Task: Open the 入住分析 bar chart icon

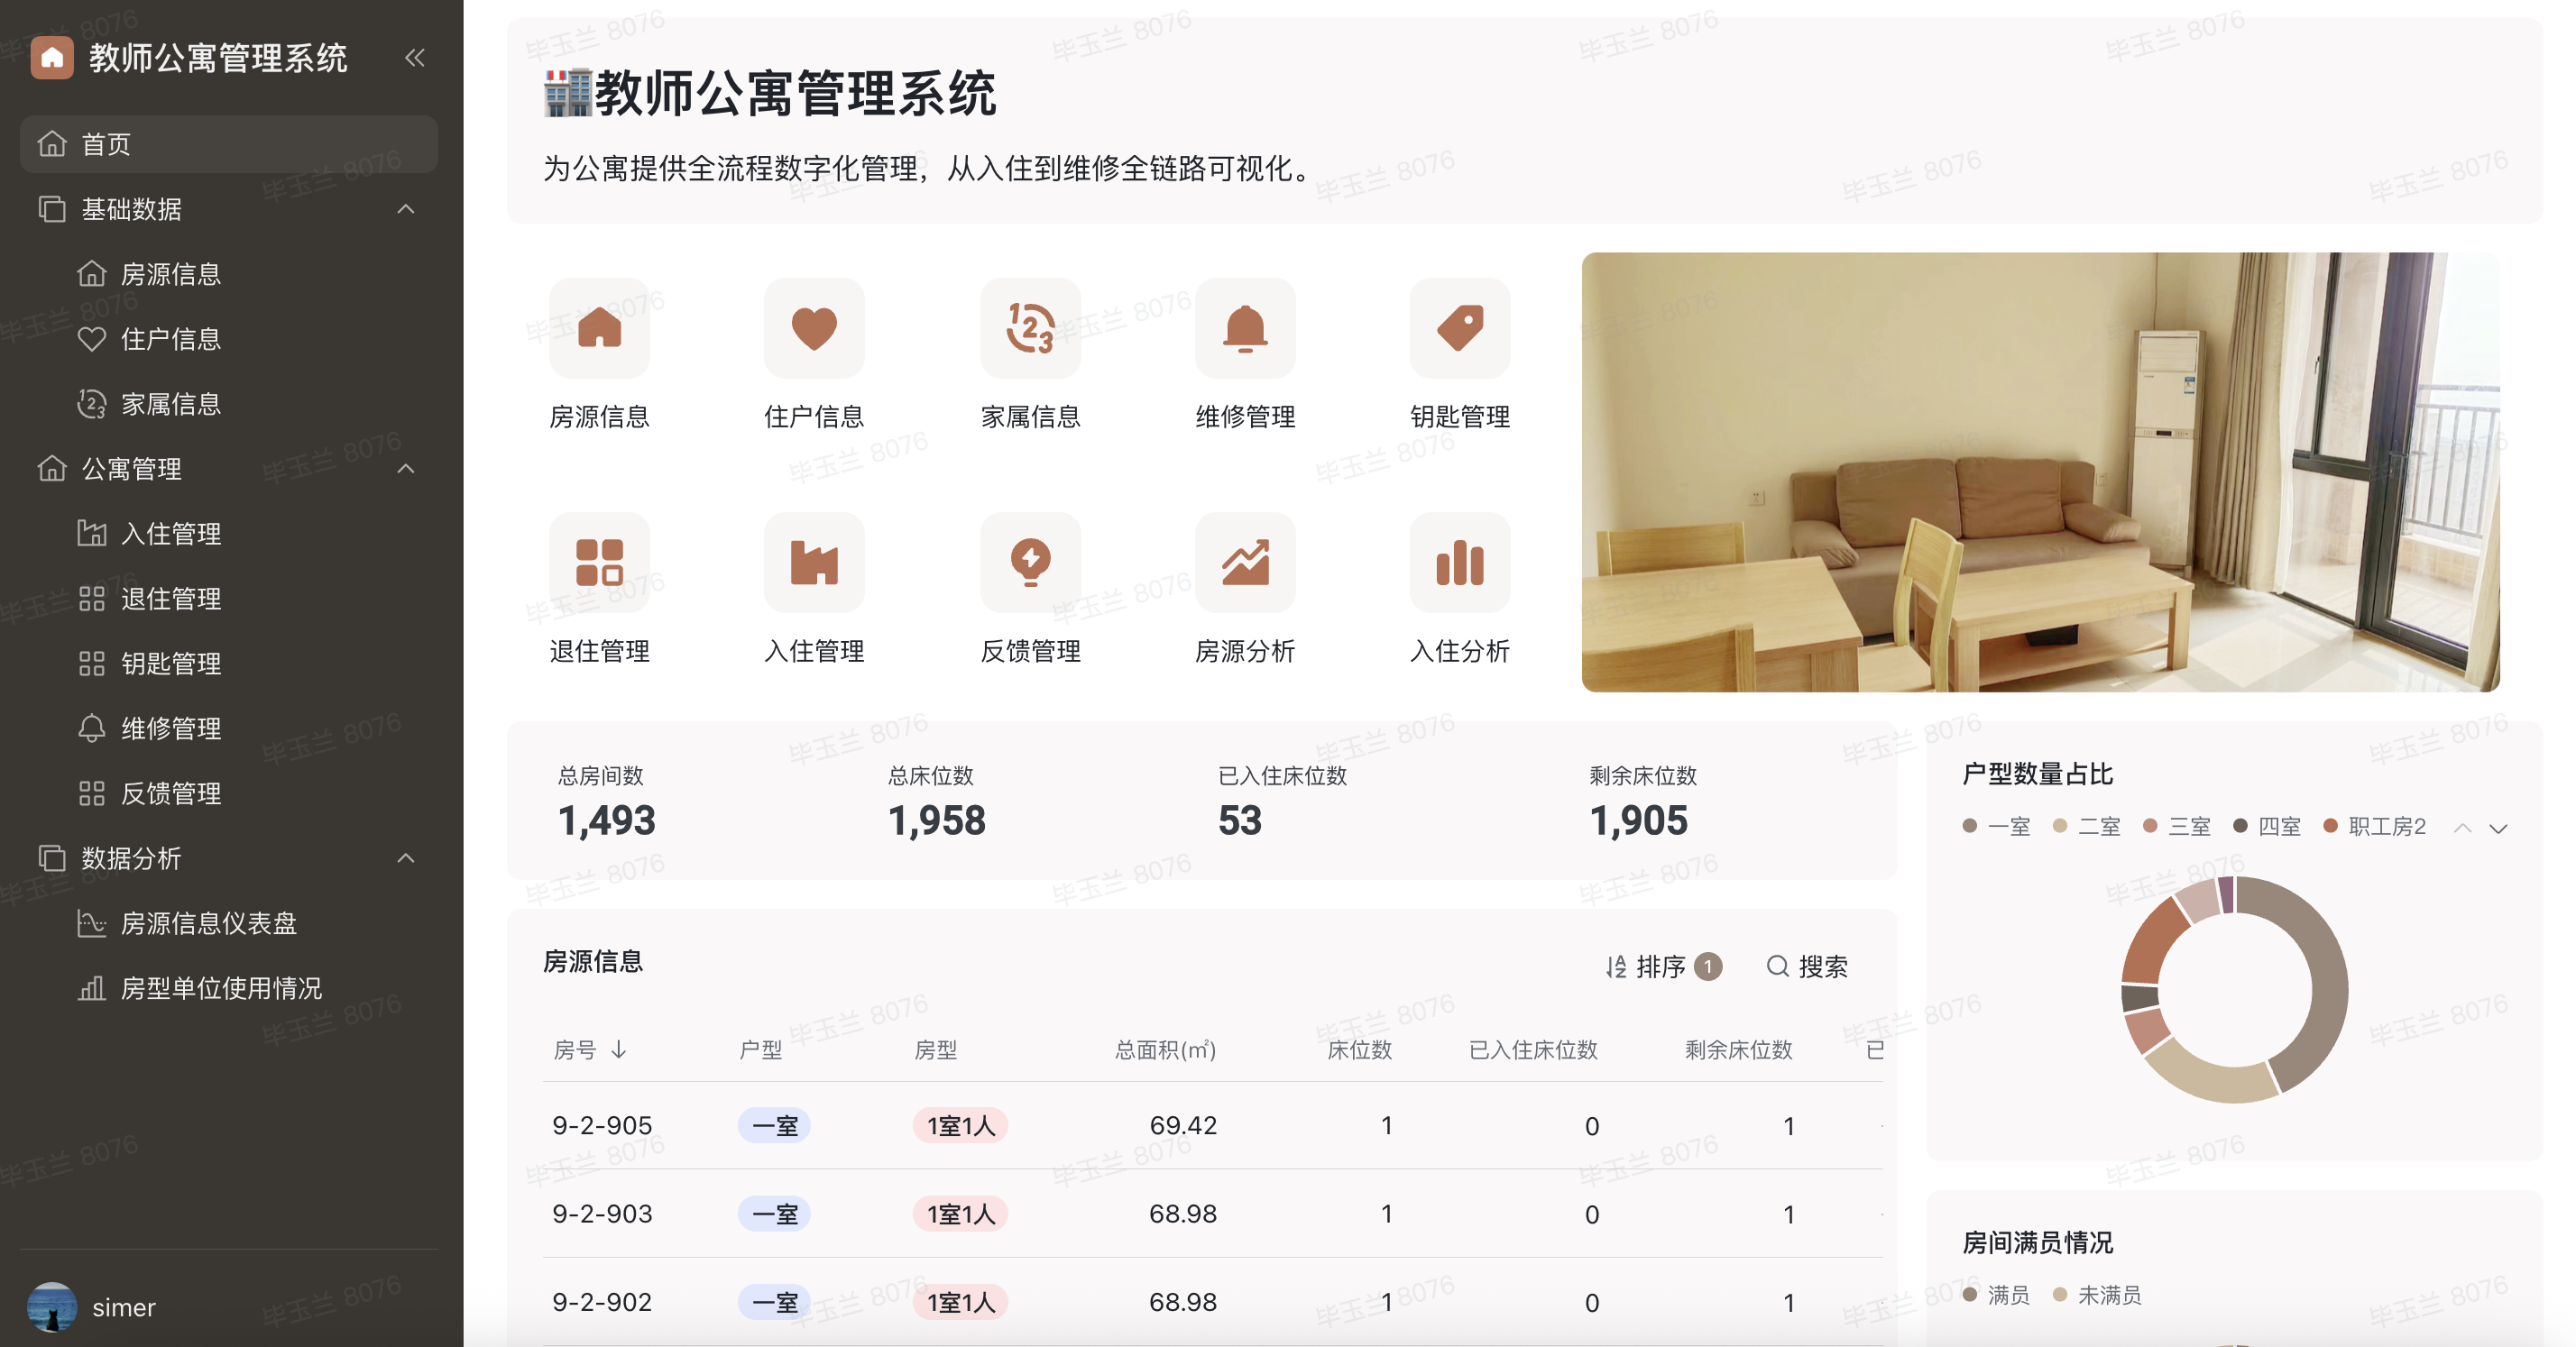Action: click(1459, 563)
